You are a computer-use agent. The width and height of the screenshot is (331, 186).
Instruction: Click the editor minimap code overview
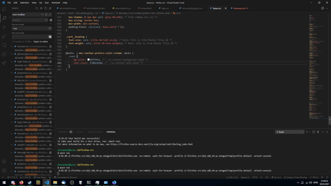[x=318, y=67]
